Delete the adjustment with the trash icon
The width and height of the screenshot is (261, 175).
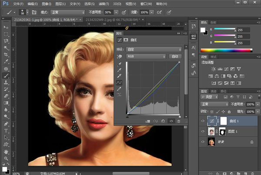coord(179,121)
